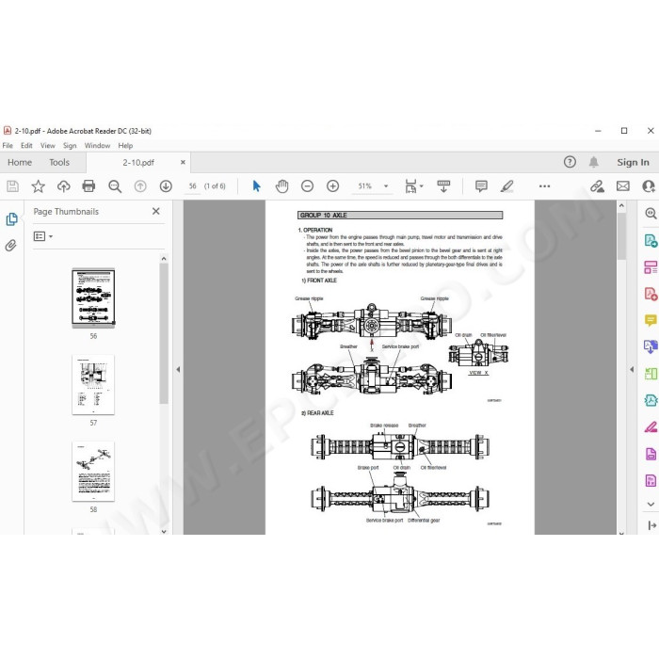Open the yellow Comment tool in right pane

coord(651,320)
